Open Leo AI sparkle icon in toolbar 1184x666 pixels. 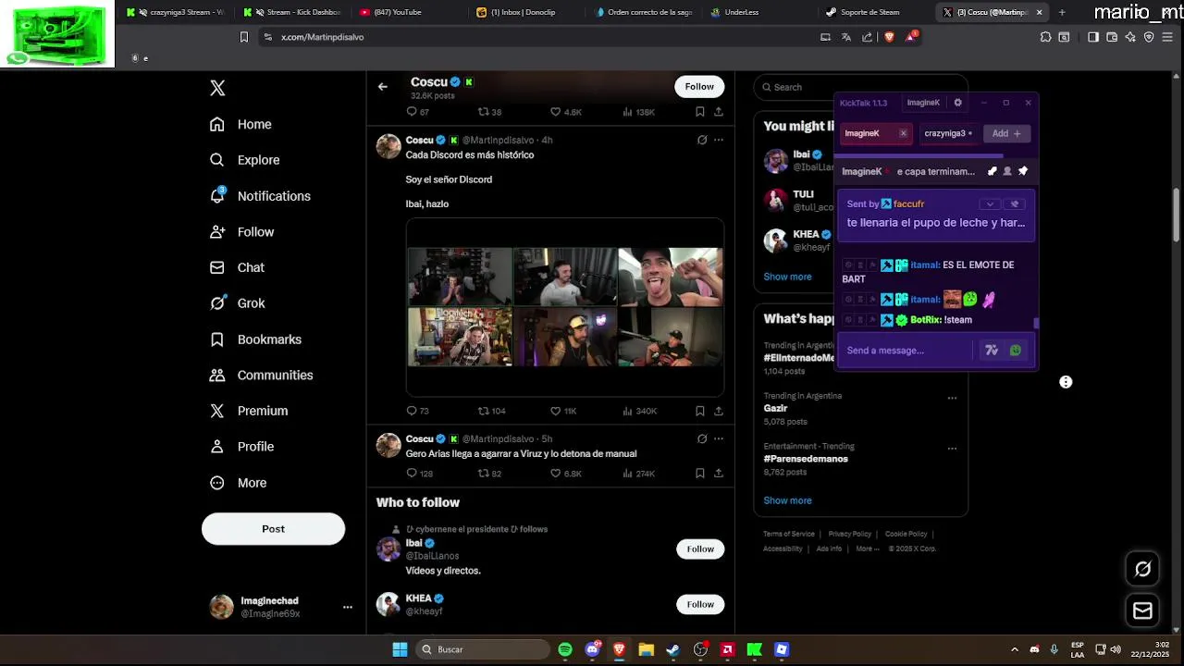[x=1130, y=37]
